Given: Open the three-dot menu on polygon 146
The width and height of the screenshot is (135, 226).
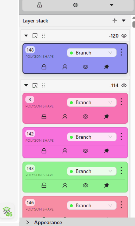Looking at the screenshot, I should click(x=121, y=205).
